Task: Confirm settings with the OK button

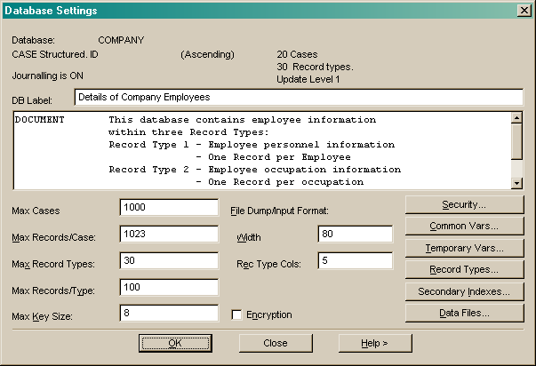Action: 175,343
